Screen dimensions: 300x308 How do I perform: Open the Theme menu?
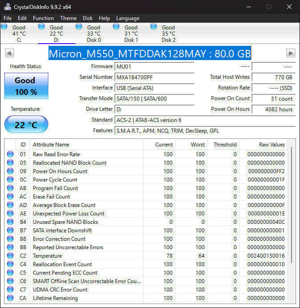tap(68, 18)
